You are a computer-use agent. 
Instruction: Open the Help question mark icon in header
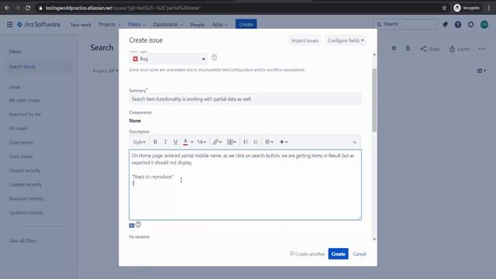coord(458,24)
